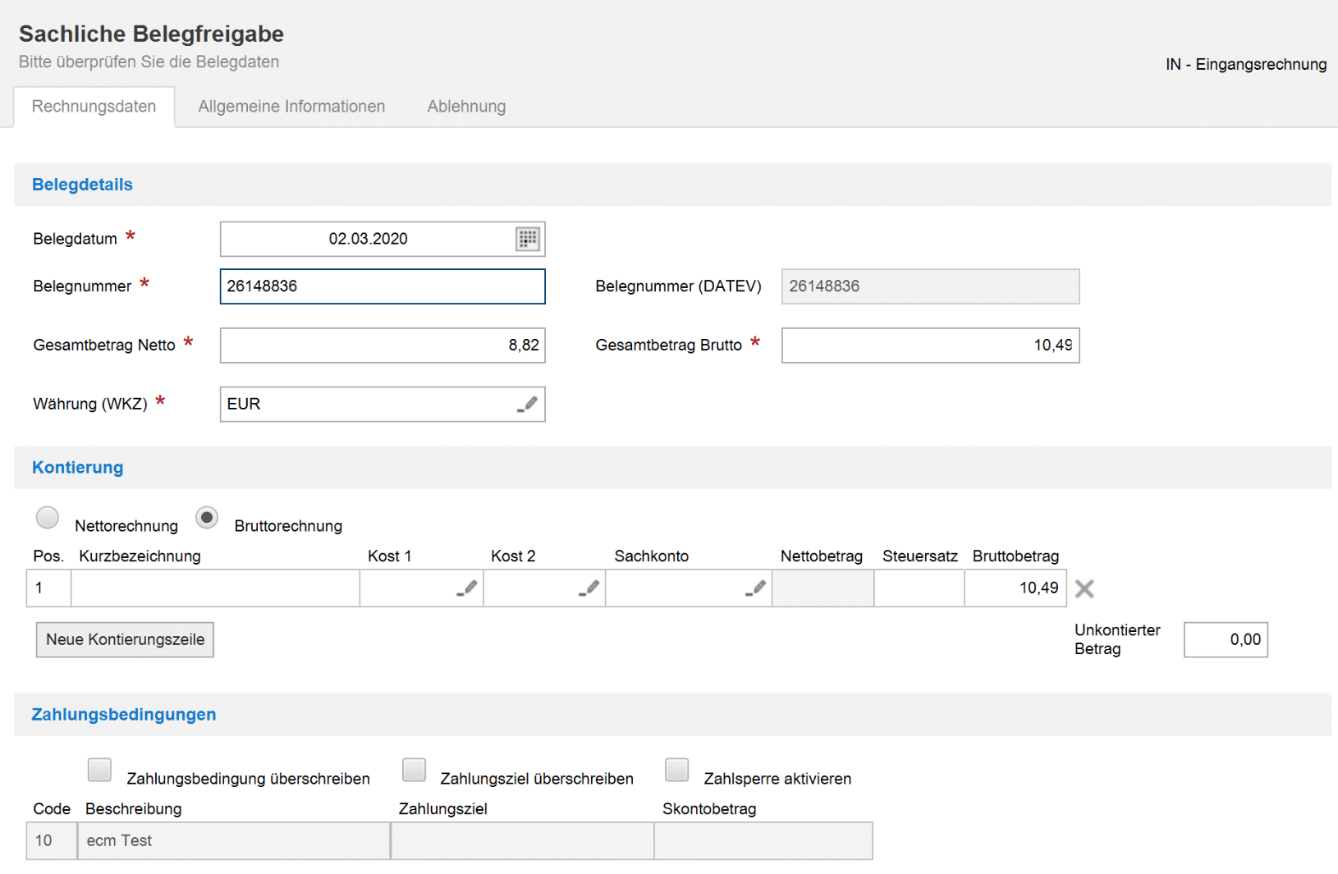Click the Steuersatz field in row 1
This screenshot has height=874, width=1338.
pos(919,588)
